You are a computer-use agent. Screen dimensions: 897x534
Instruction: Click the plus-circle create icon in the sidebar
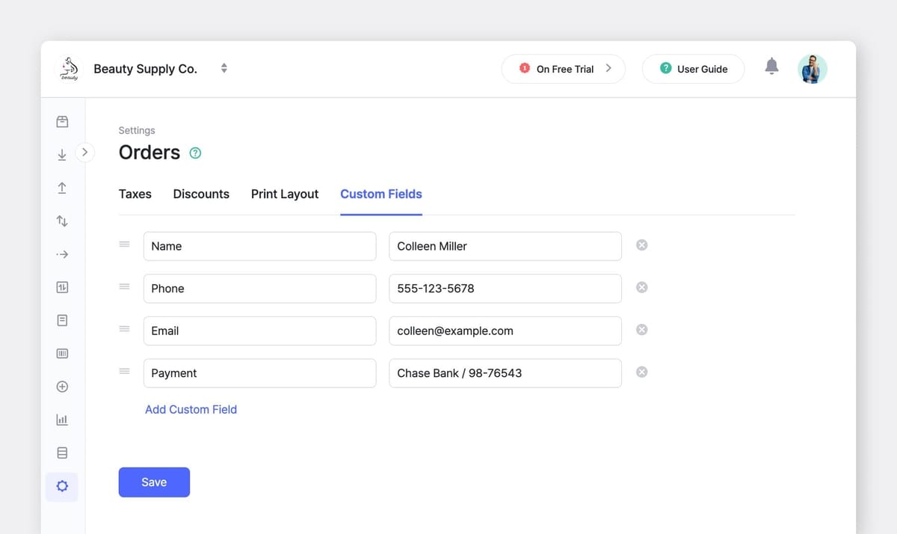click(x=62, y=386)
